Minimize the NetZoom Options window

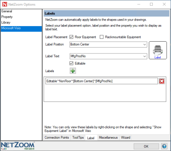point(139,4)
